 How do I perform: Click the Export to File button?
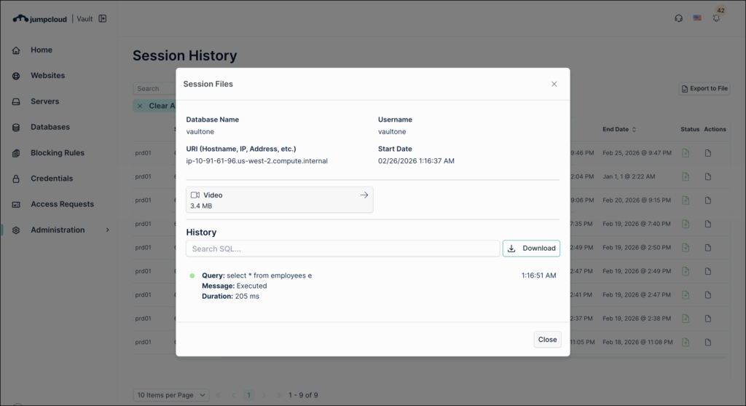pyautogui.click(x=704, y=88)
